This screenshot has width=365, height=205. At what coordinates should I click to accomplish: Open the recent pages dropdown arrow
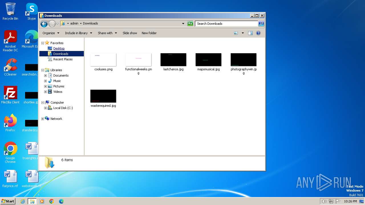point(57,24)
